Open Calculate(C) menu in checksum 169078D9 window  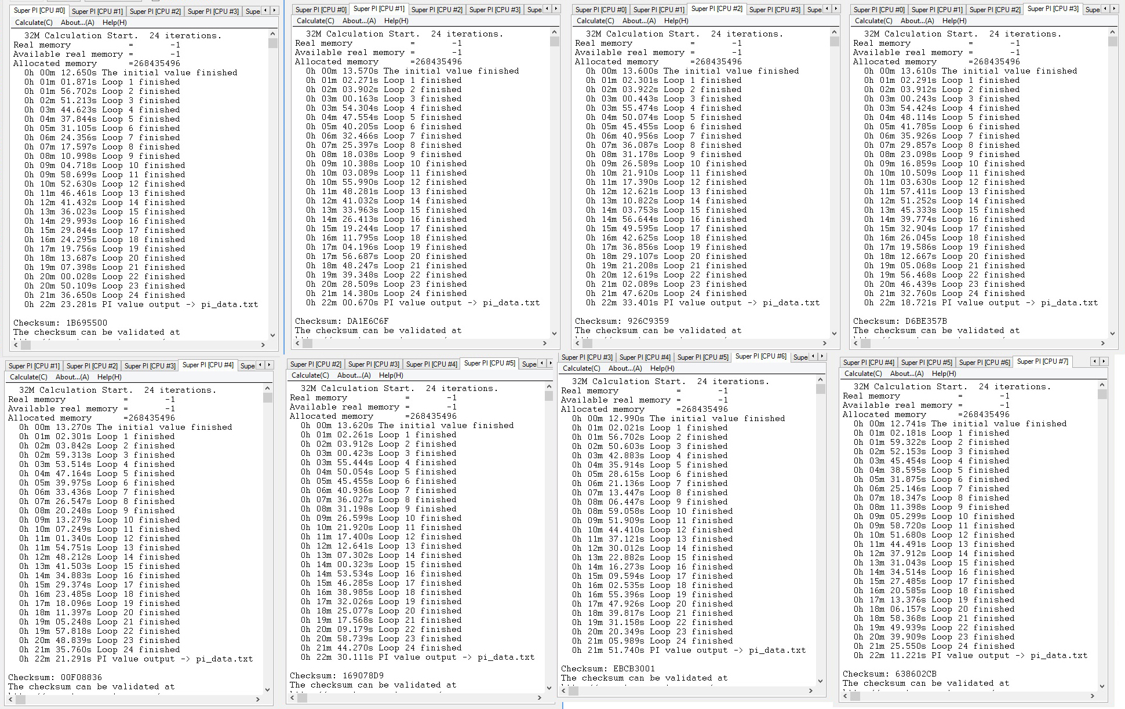click(x=310, y=375)
